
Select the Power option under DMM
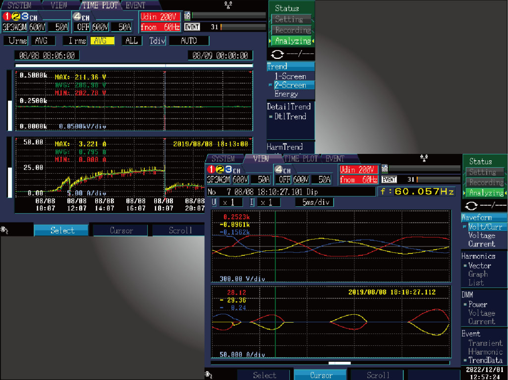[478, 304]
